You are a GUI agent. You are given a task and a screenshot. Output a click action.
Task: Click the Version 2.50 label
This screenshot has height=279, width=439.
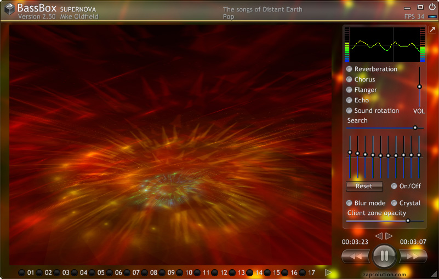(37, 16)
